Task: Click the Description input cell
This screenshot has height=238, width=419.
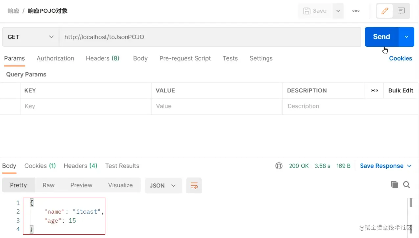Action: [350, 106]
